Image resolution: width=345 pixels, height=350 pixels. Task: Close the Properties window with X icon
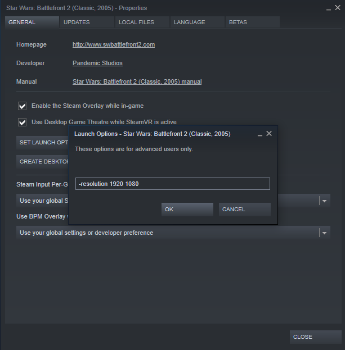pyautogui.click(x=338, y=8)
